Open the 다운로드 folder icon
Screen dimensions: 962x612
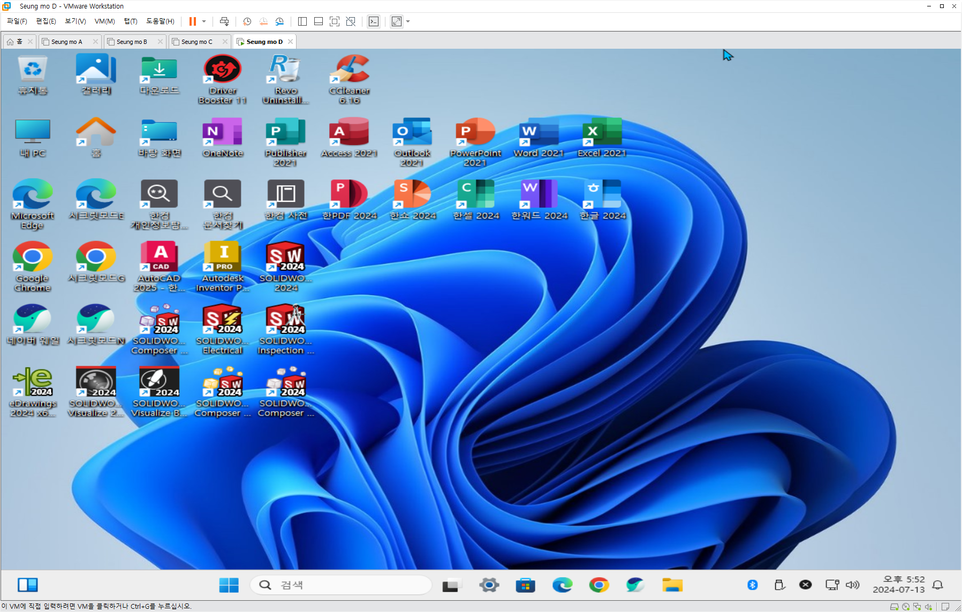click(160, 75)
